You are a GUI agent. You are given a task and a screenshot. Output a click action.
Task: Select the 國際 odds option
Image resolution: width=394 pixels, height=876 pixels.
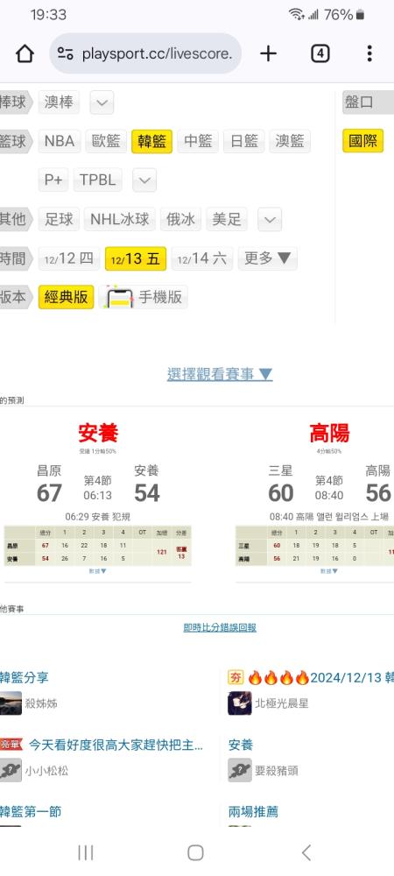click(x=362, y=141)
